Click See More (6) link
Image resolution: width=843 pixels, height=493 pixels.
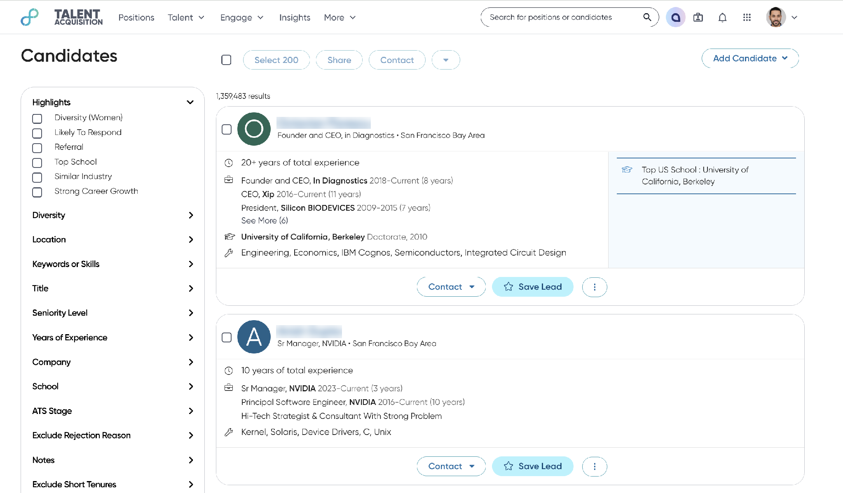[x=265, y=221]
